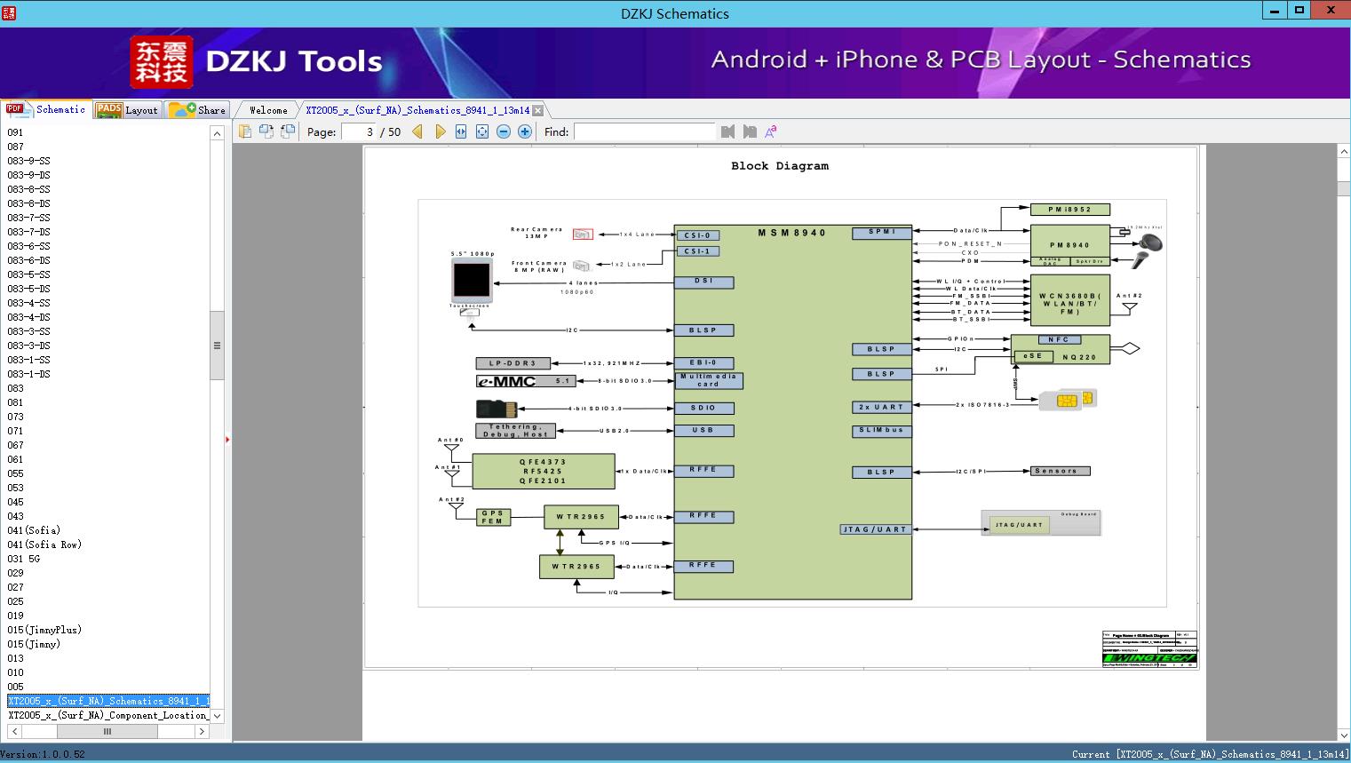Find next search match

click(750, 131)
